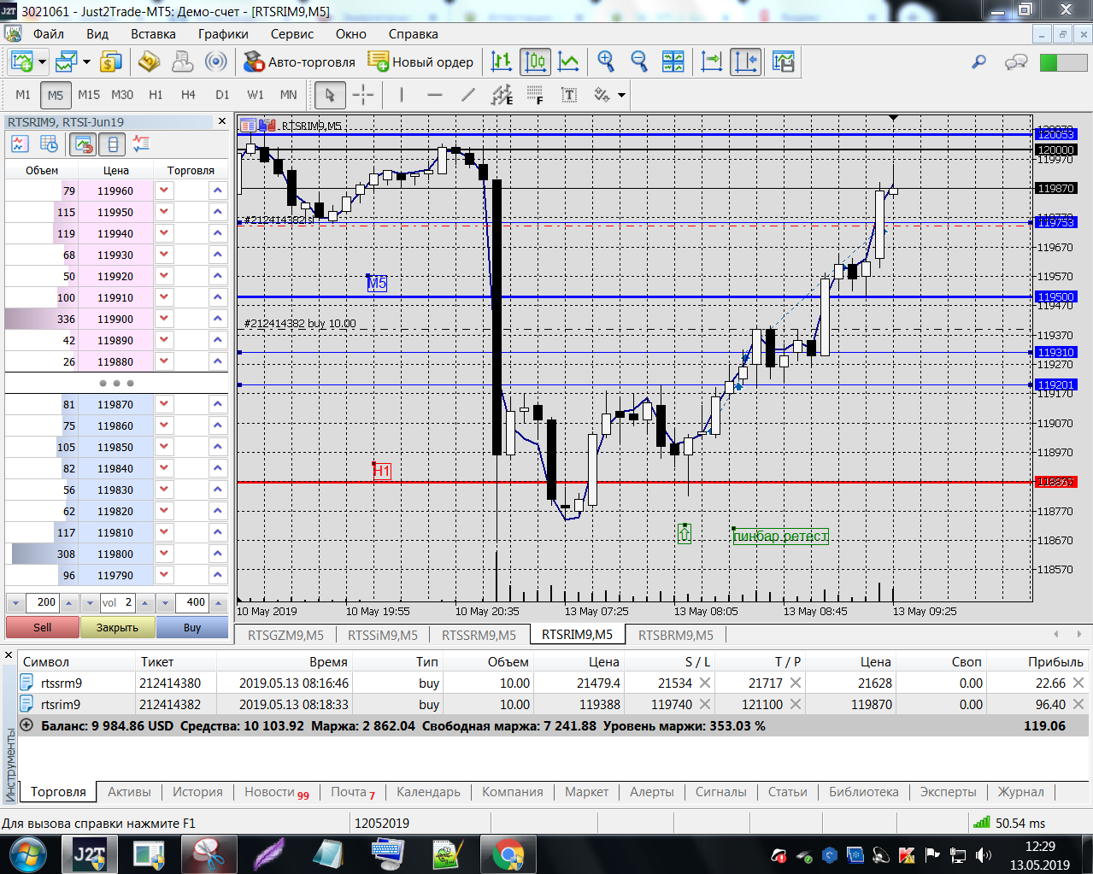1093x874 pixels.
Task: Switch to line chart display
Action: pos(568,62)
